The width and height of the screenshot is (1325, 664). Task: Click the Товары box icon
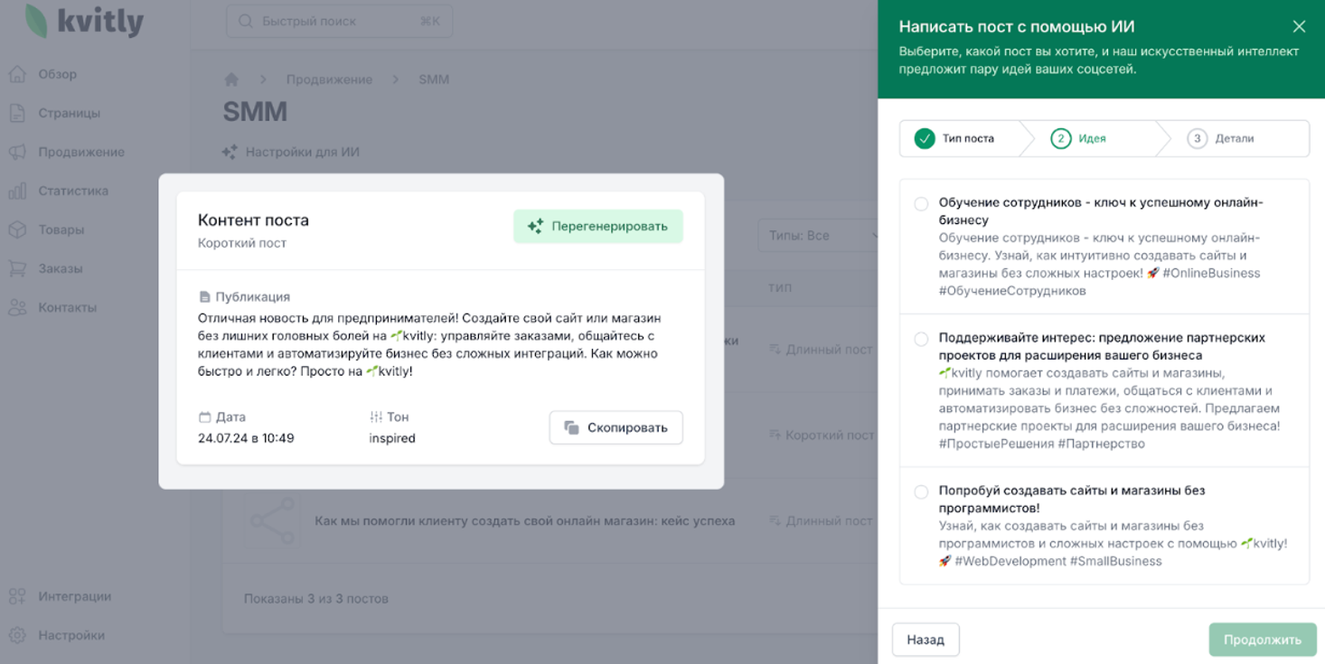[x=17, y=229]
